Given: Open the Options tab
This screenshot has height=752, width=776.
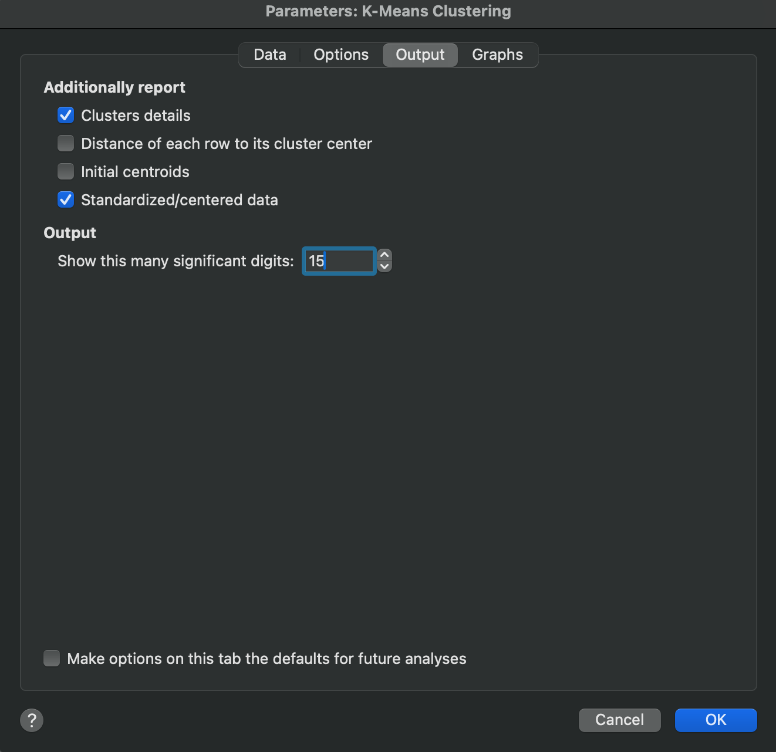Looking at the screenshot, I should (x=341, y=55).
